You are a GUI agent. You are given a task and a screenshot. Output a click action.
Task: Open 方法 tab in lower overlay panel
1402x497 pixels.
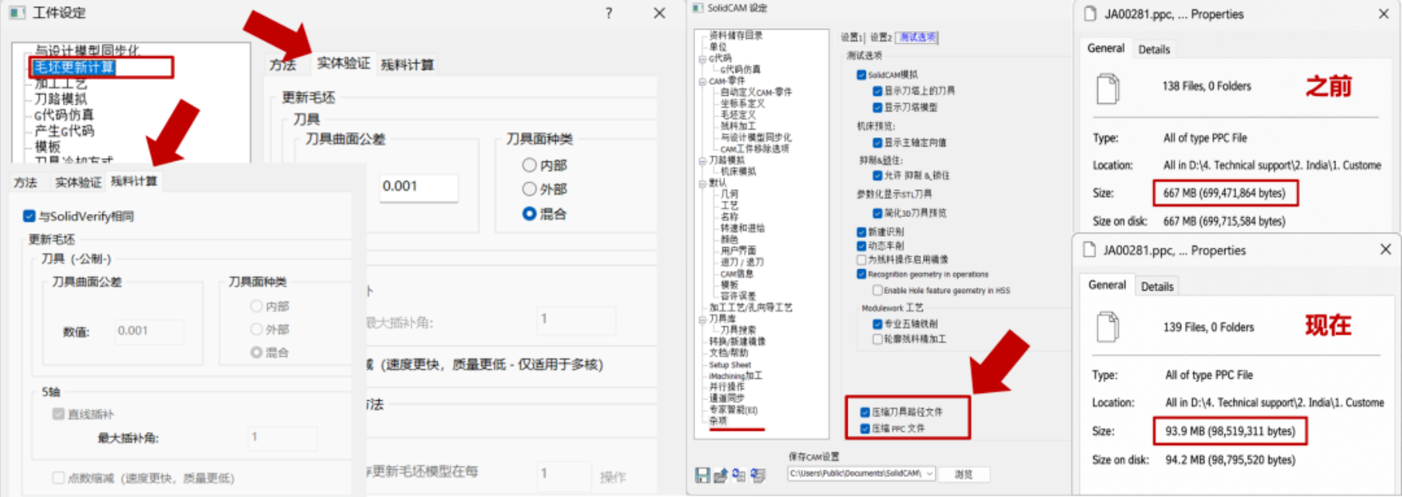coord(26,182)
